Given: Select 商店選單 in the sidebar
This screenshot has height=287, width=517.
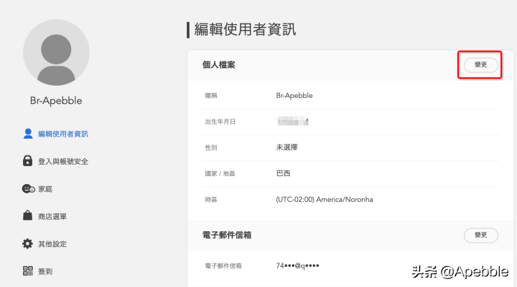Looking at the screenshot, I should point(52,216).
